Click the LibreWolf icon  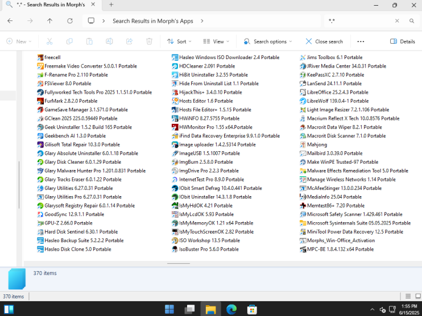[303, 101]
